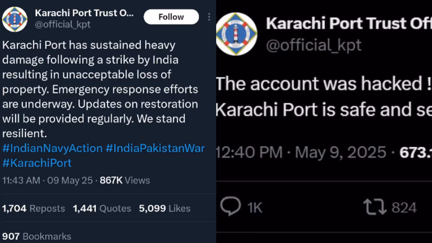Screen dimensions: 432x243
Task: Click the 867K Views count
Action: 125,180
